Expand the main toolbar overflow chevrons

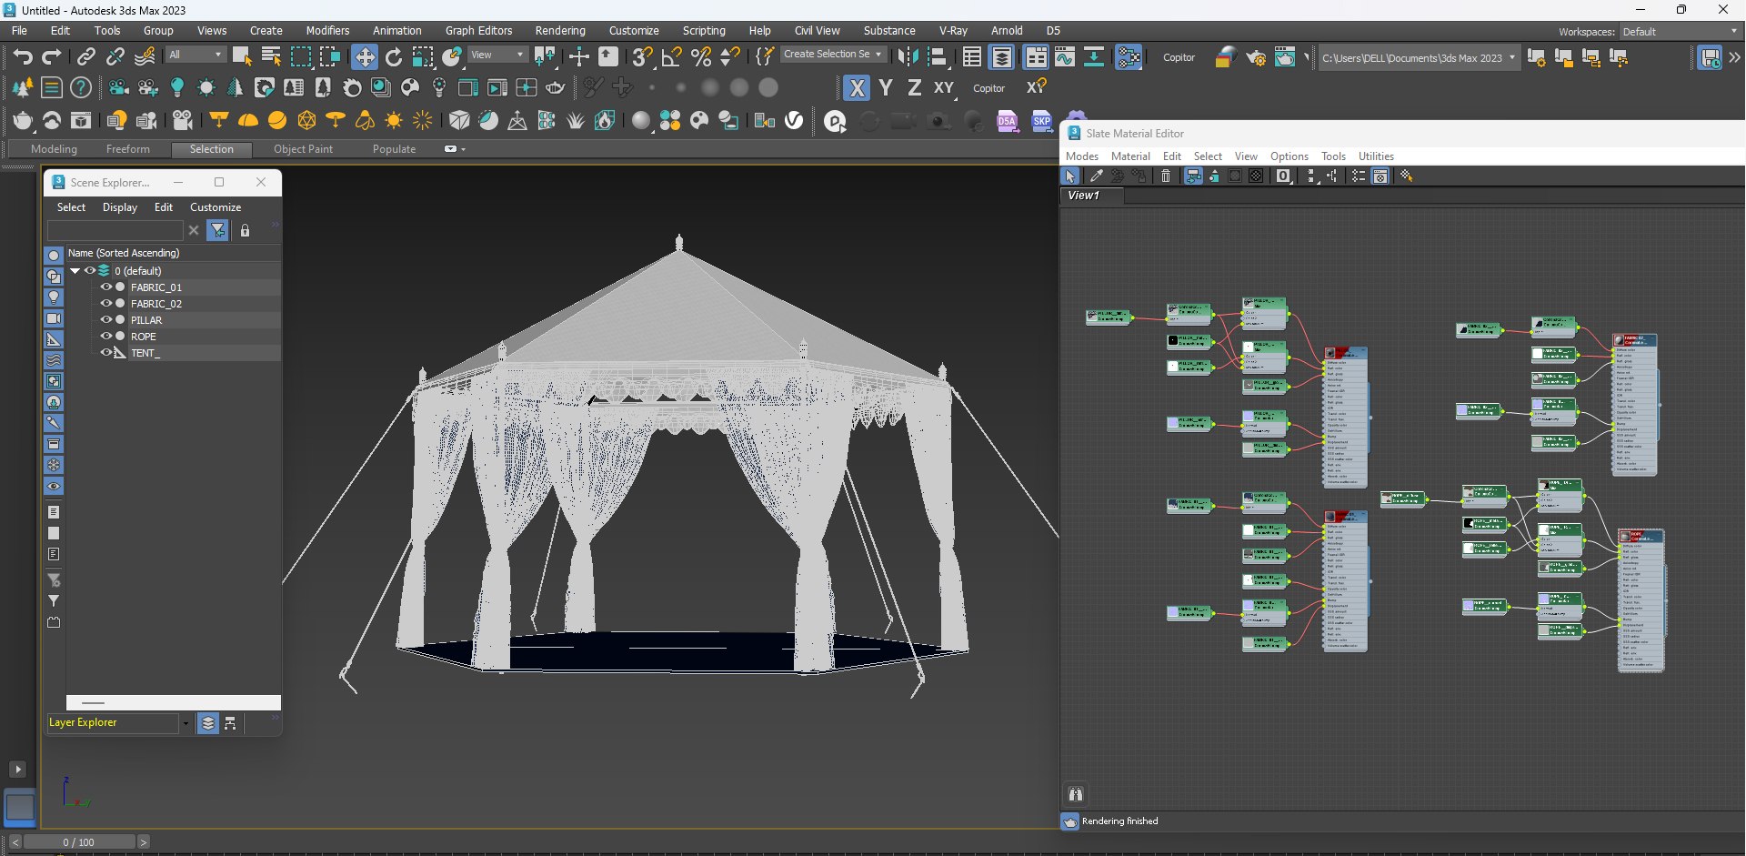coord(1734,57)
